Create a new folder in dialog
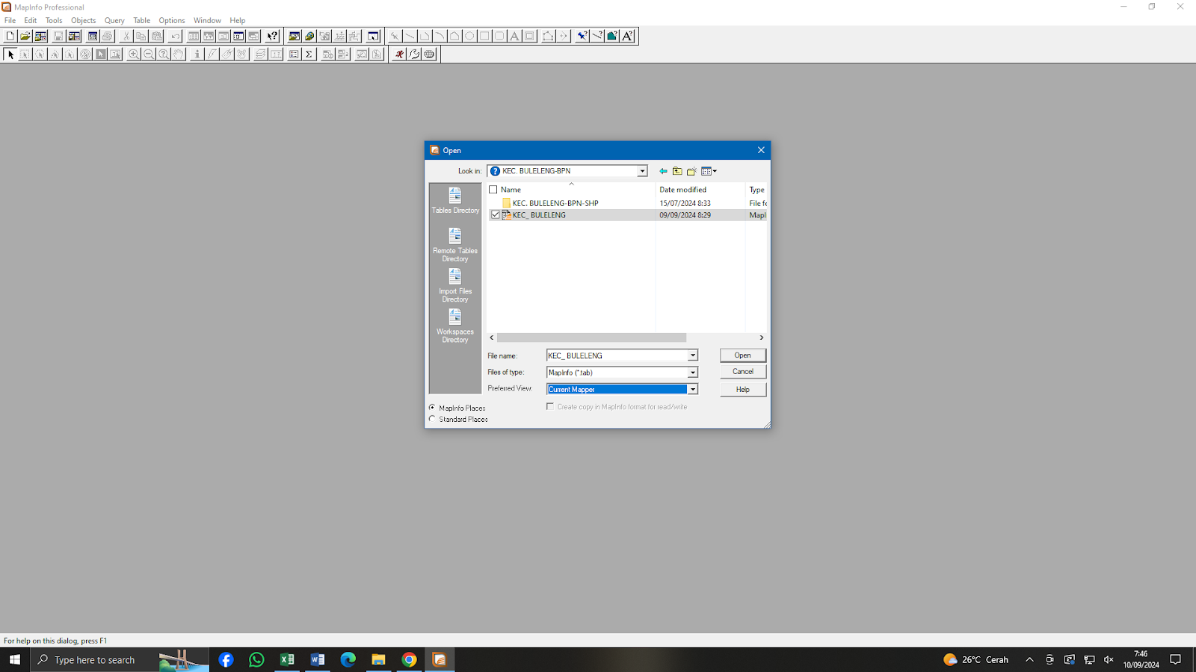Screen dimensions: 1196x672 click(x=691, y=171)
